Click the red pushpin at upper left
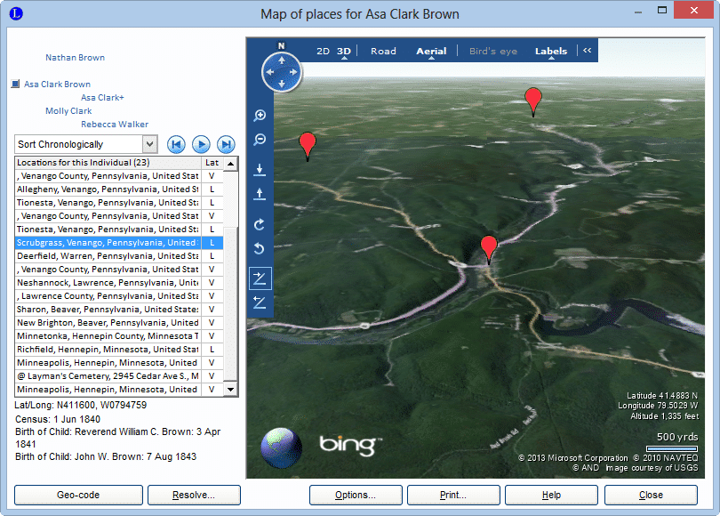Viewport: 720px width, 516px height. click(308, 145)
